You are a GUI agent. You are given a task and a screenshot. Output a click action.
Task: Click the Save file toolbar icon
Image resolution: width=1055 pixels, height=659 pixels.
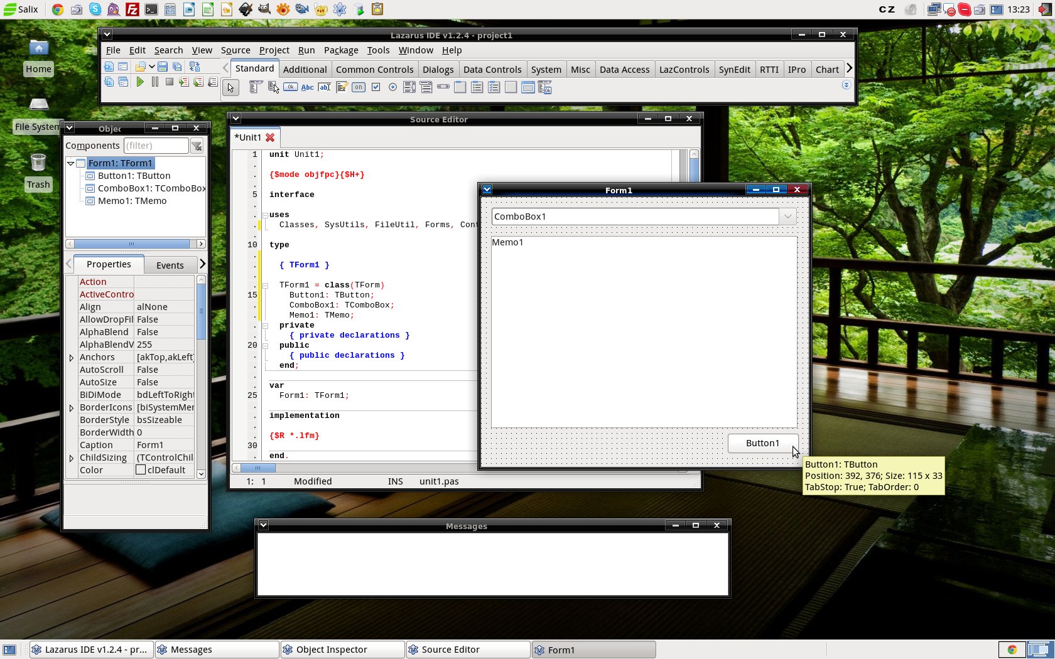[x=163, y=67]
